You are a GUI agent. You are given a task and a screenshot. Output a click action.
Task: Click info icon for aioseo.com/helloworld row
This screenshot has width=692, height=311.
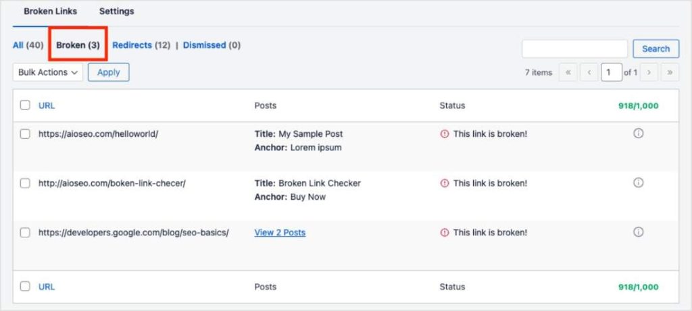tap(638, 134)
